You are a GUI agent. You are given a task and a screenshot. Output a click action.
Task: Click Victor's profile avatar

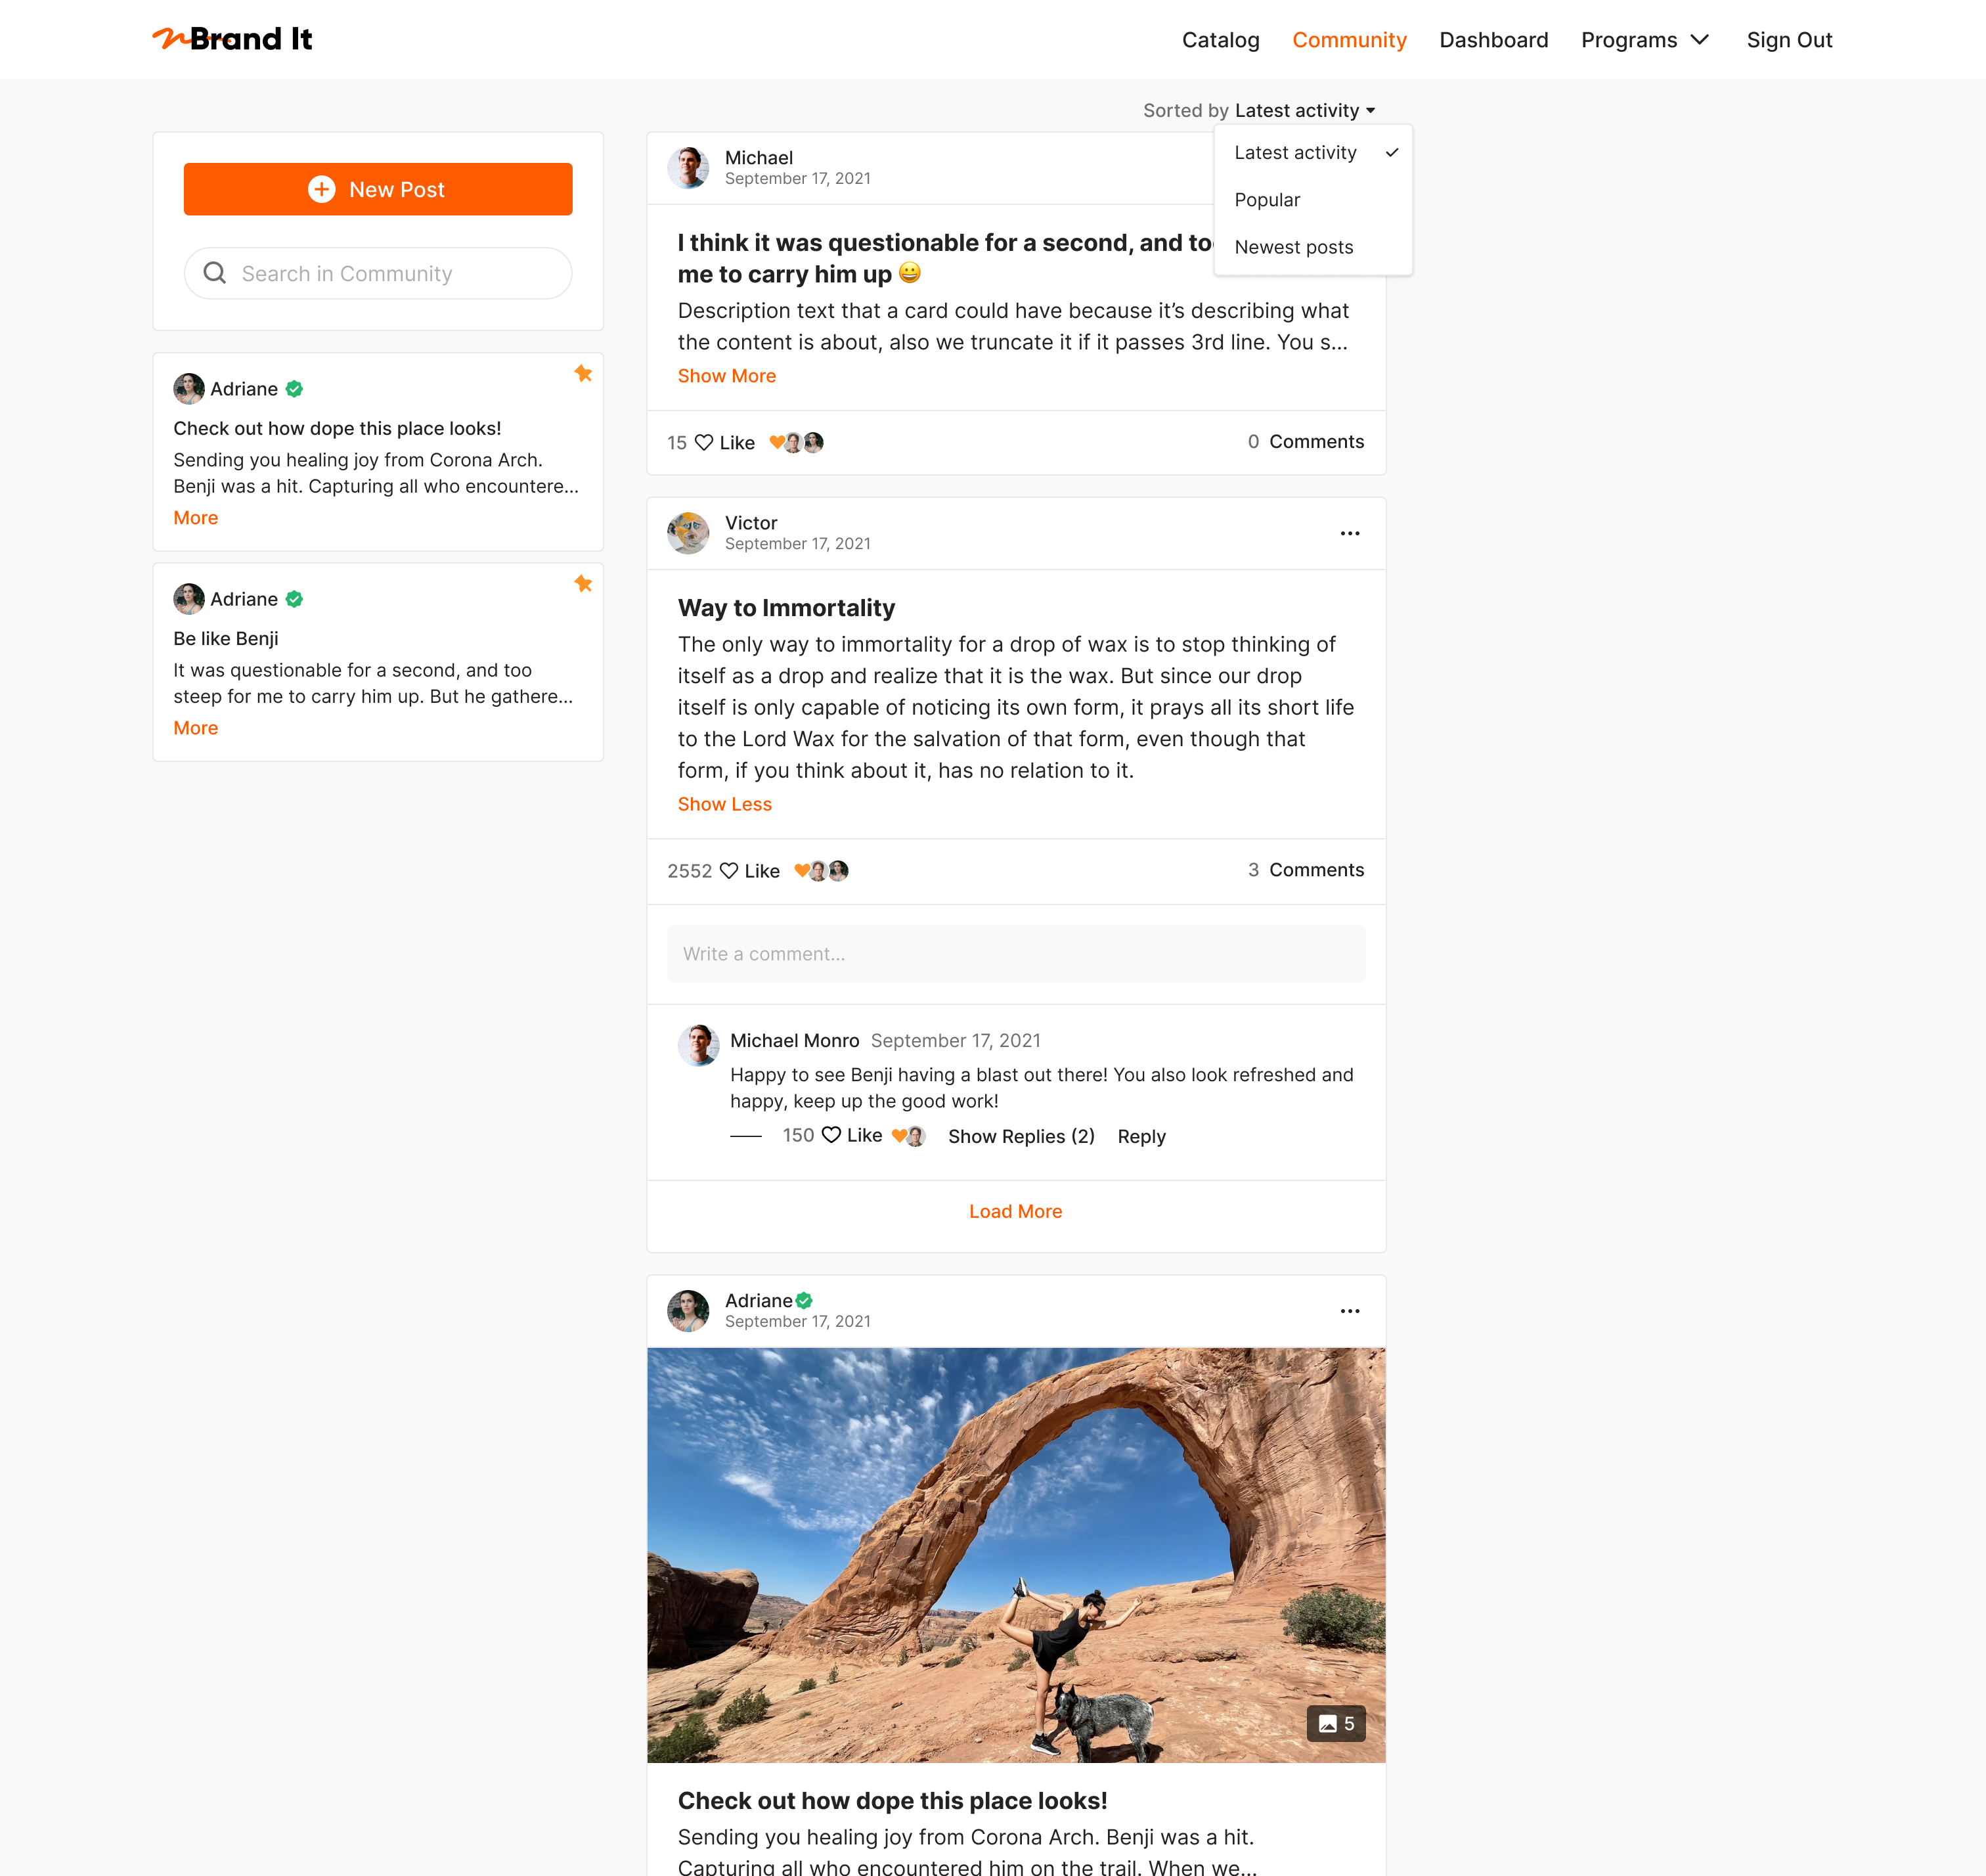[x=688, y=533]
